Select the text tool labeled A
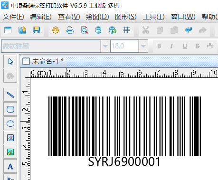Image resolution: width=218 pixels, height=180 pixels. [x=10, y=166]
